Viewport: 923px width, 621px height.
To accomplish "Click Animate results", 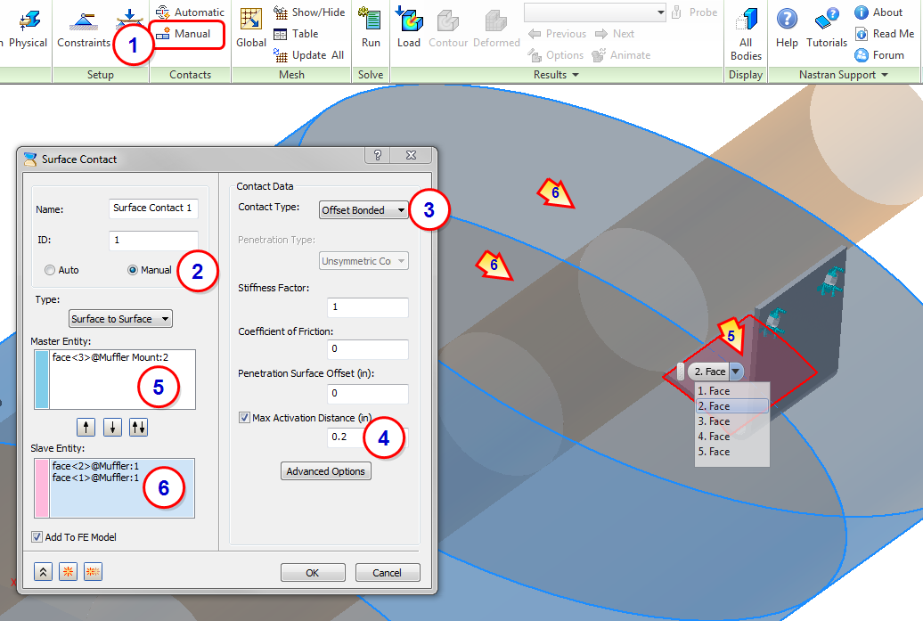I will coord(621,54).
